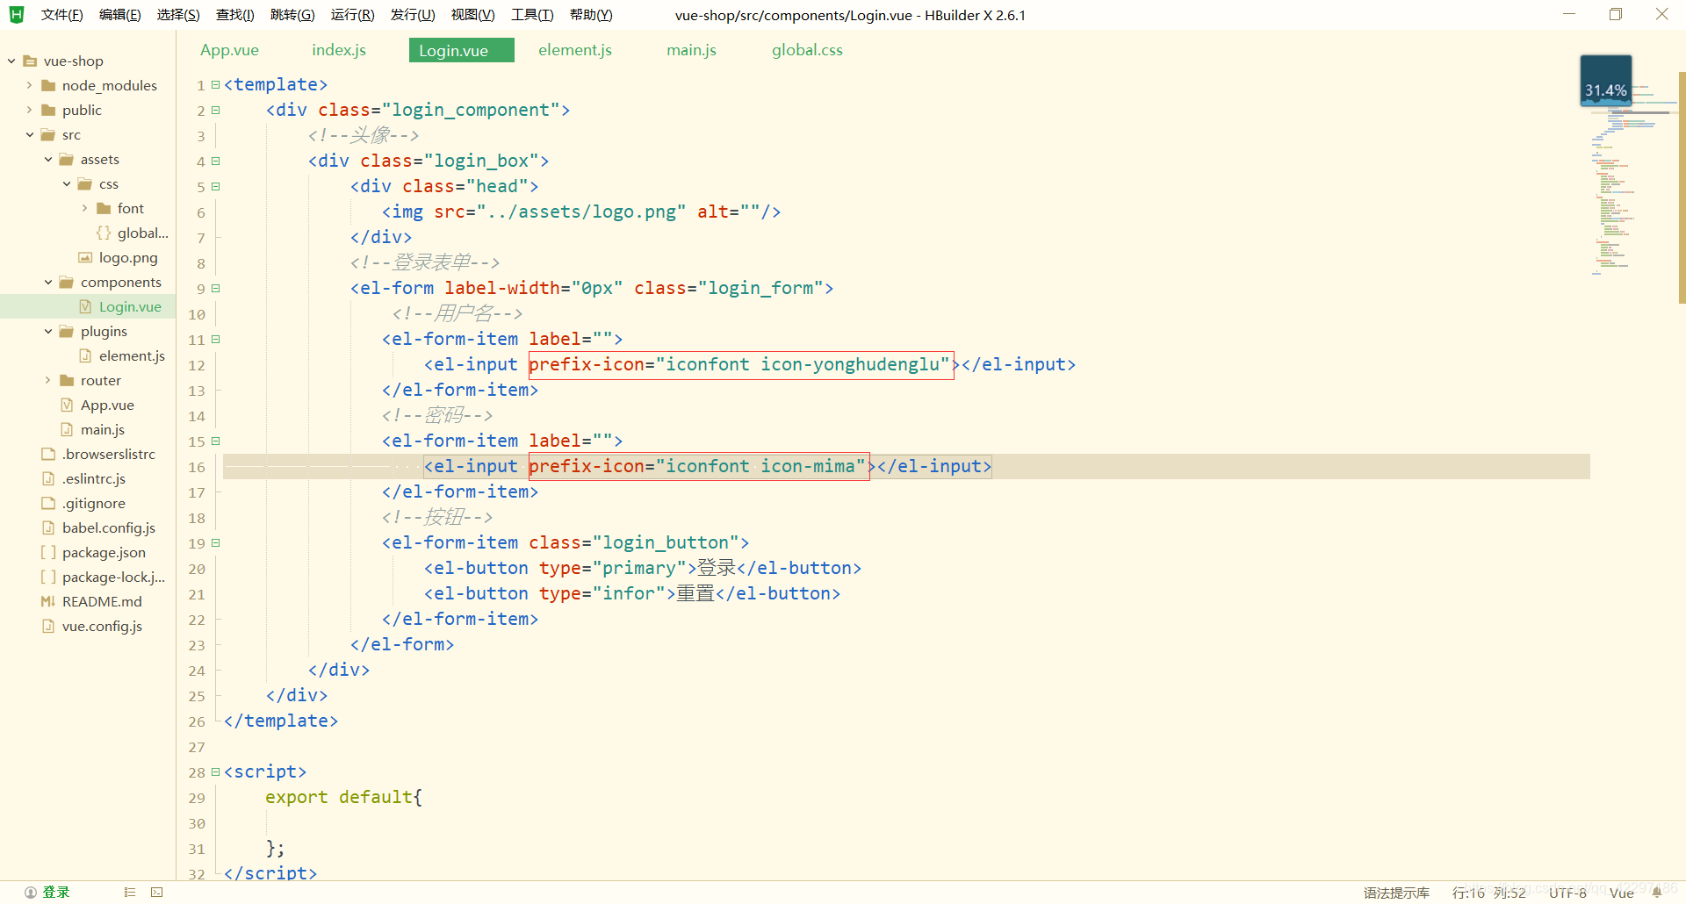Click the package.json file icon

coord(48,552)
